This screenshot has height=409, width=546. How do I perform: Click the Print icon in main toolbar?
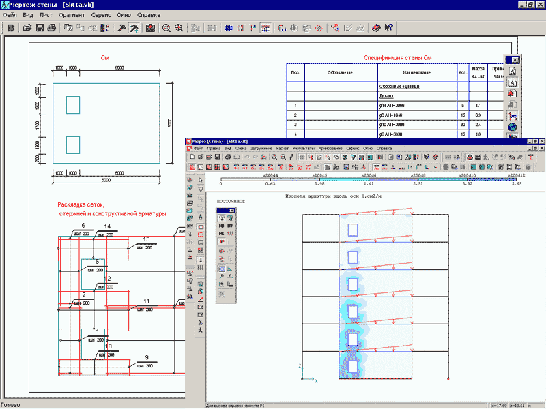pos(51,28)
